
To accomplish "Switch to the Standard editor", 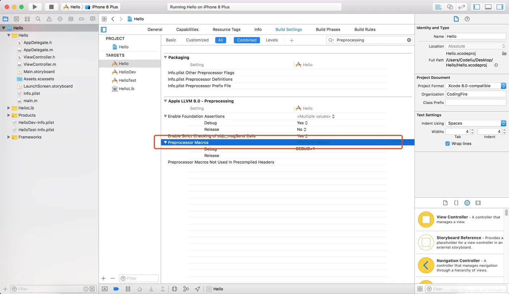I will [438, 7].
